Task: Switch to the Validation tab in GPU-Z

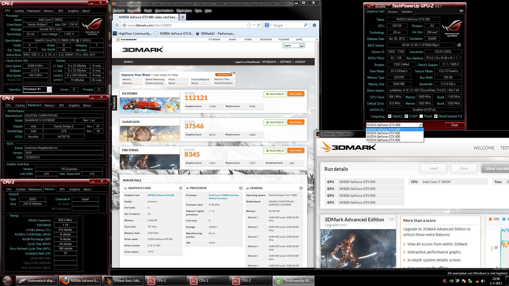Action: point(407,12)
